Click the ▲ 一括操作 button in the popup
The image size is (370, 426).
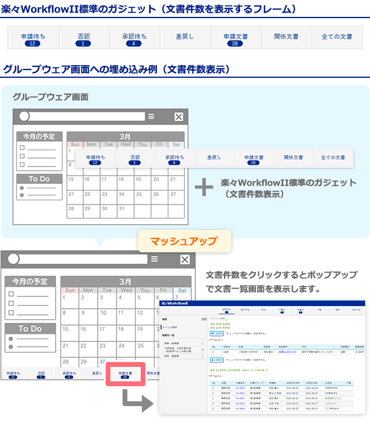217,360
